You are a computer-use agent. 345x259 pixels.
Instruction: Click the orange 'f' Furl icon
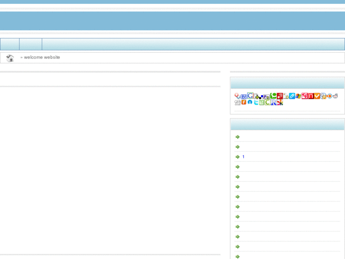[244, 102]
